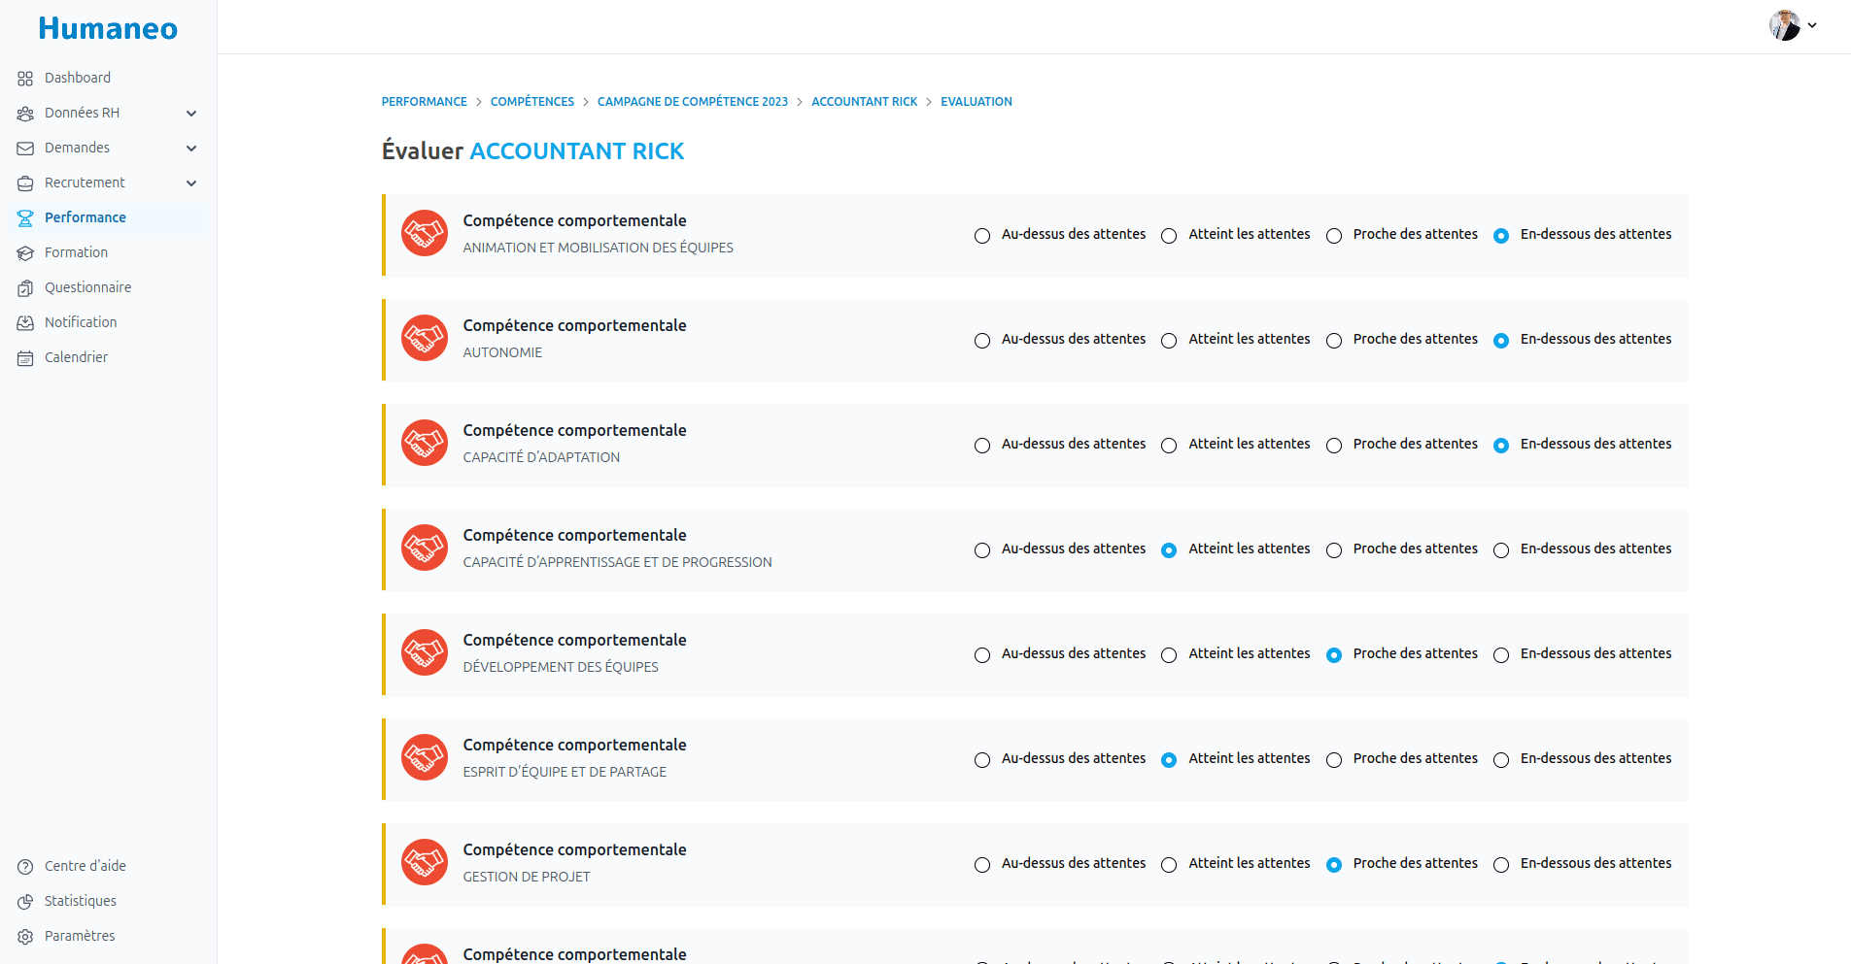1851x964 pixels.
Task: Click the Calendrier calendar icon
Action: click(25, 358)
